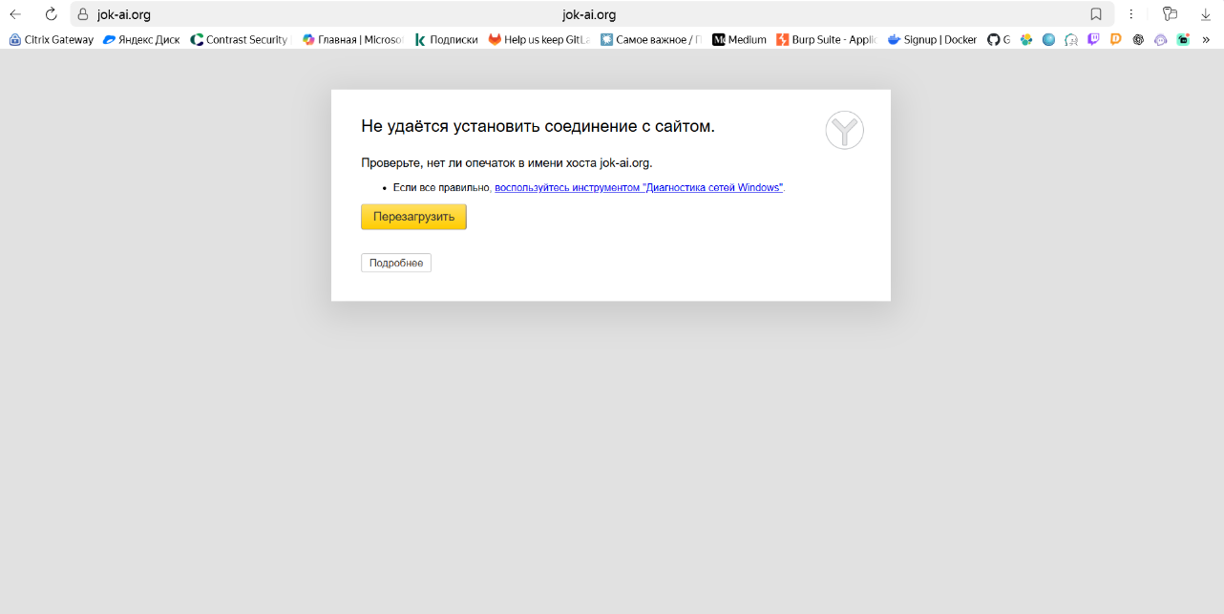Click the yellow Перезагрузить button

tap(413, 217)
